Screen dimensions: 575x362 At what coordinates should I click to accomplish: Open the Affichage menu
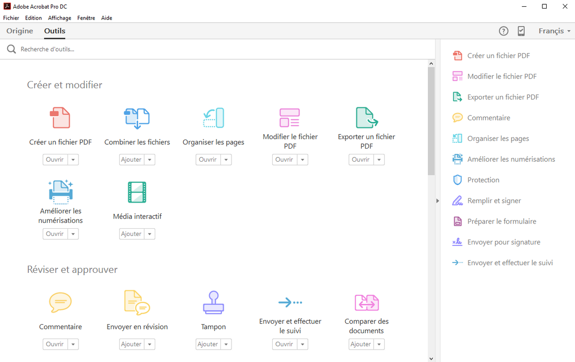point(59,18)
